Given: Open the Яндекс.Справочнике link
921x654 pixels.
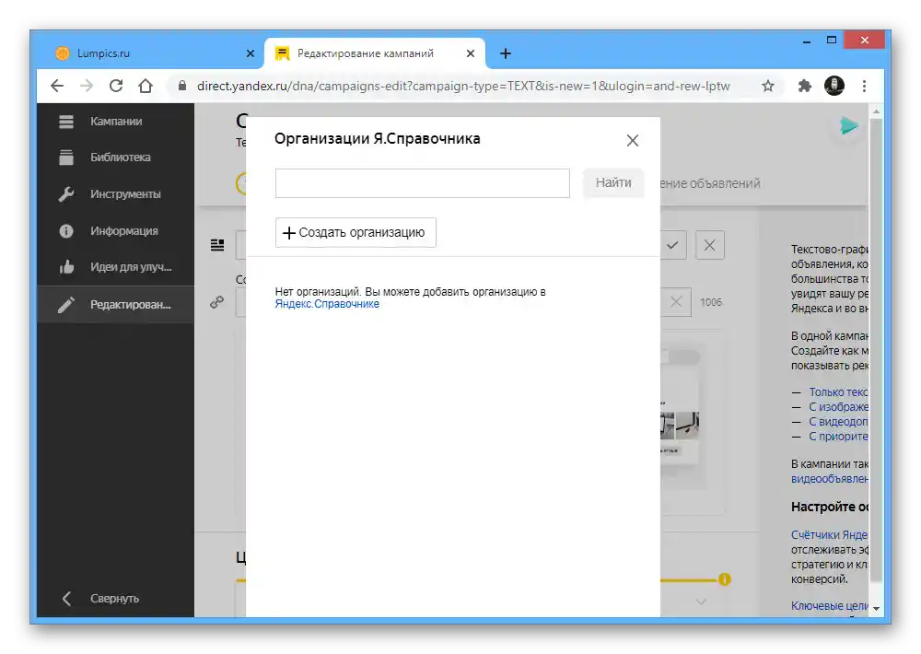Looking at the screenshot, I should pyautogui.click(x=327, y=304).
